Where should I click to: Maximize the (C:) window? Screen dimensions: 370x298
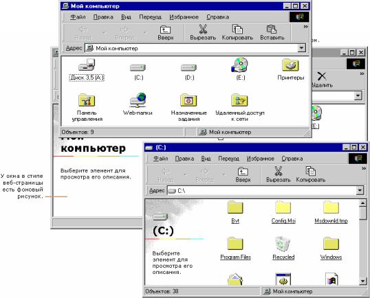[x=353, y=148]
